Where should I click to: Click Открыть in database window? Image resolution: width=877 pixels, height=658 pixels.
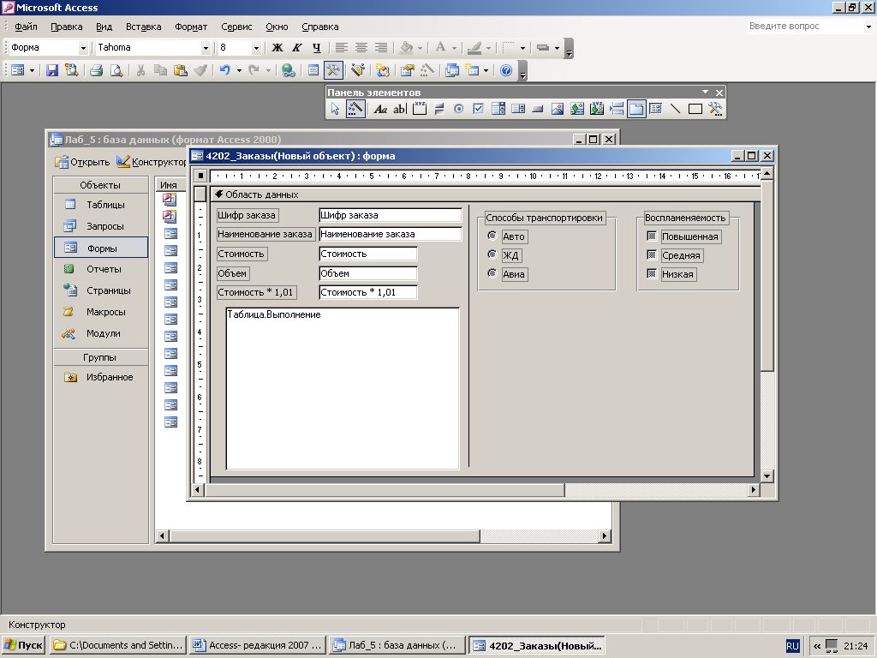(82, 162)
